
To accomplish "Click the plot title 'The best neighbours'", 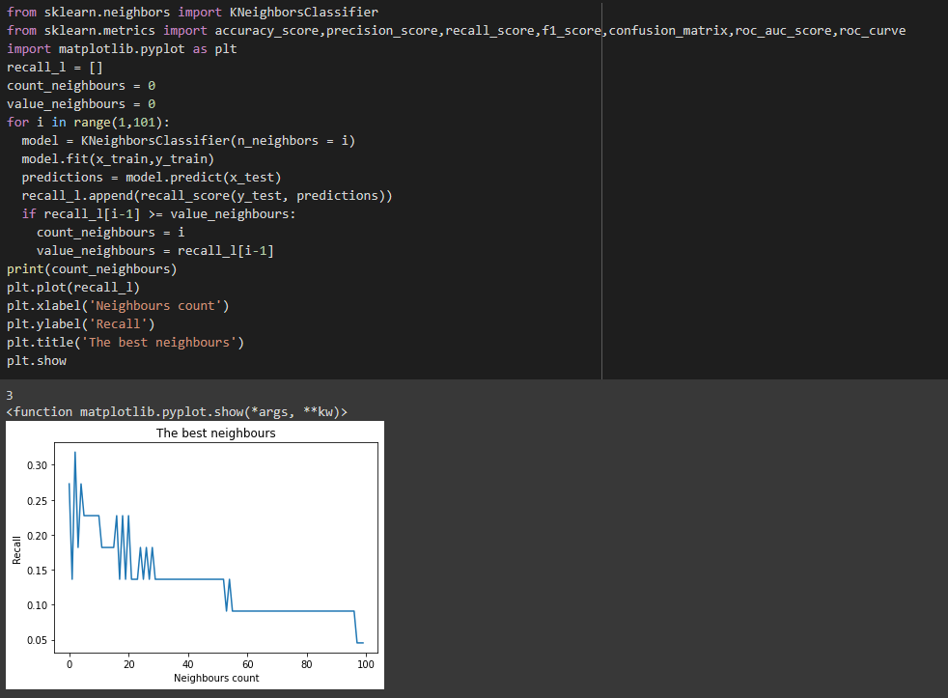I will (216, 433).
